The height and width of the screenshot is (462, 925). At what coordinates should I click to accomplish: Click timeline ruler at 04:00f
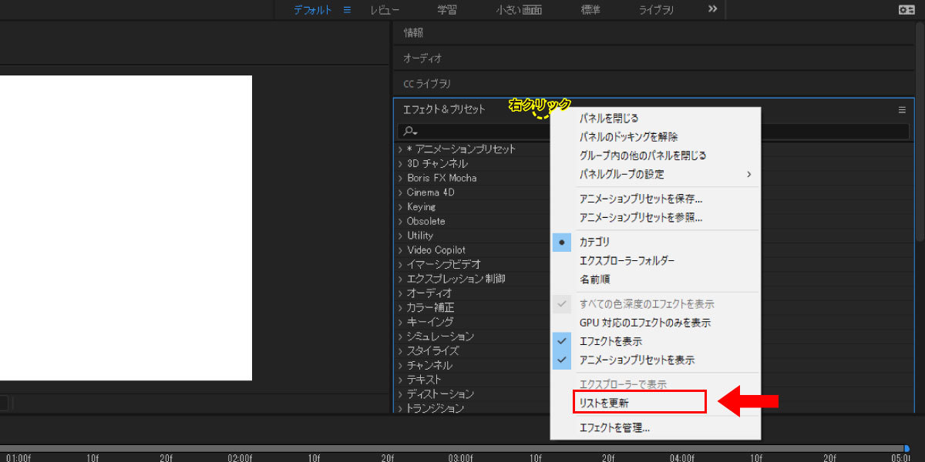pos(681,457)
